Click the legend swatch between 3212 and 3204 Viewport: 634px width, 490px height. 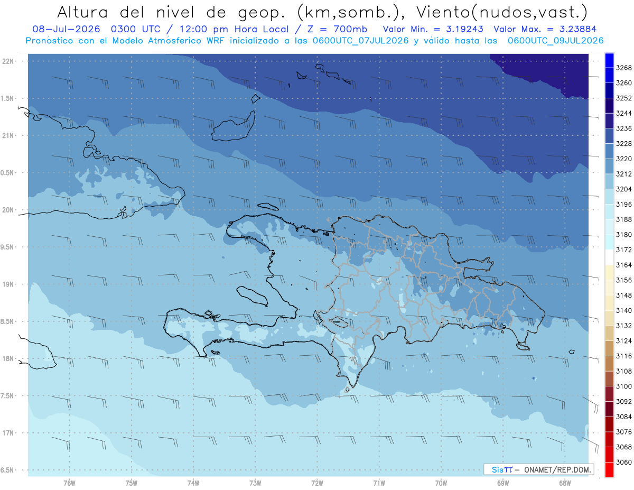(609, 181)
